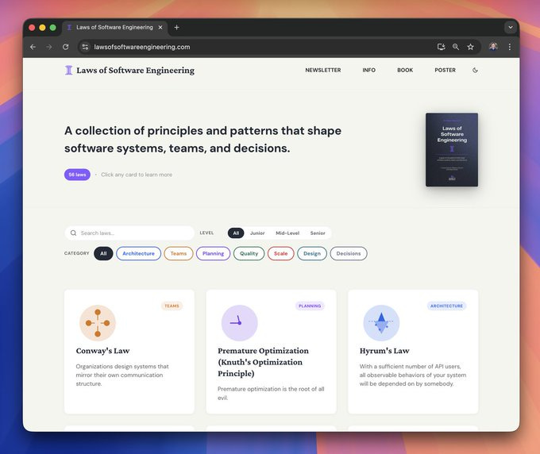Click the browser forward arrow
Viewport: 540px width, 454px height.
pyautogui.click(x=49, y=47)
